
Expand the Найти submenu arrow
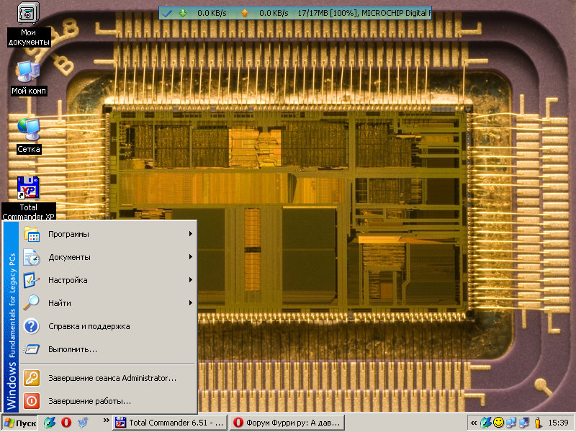(x=190, y=303)
